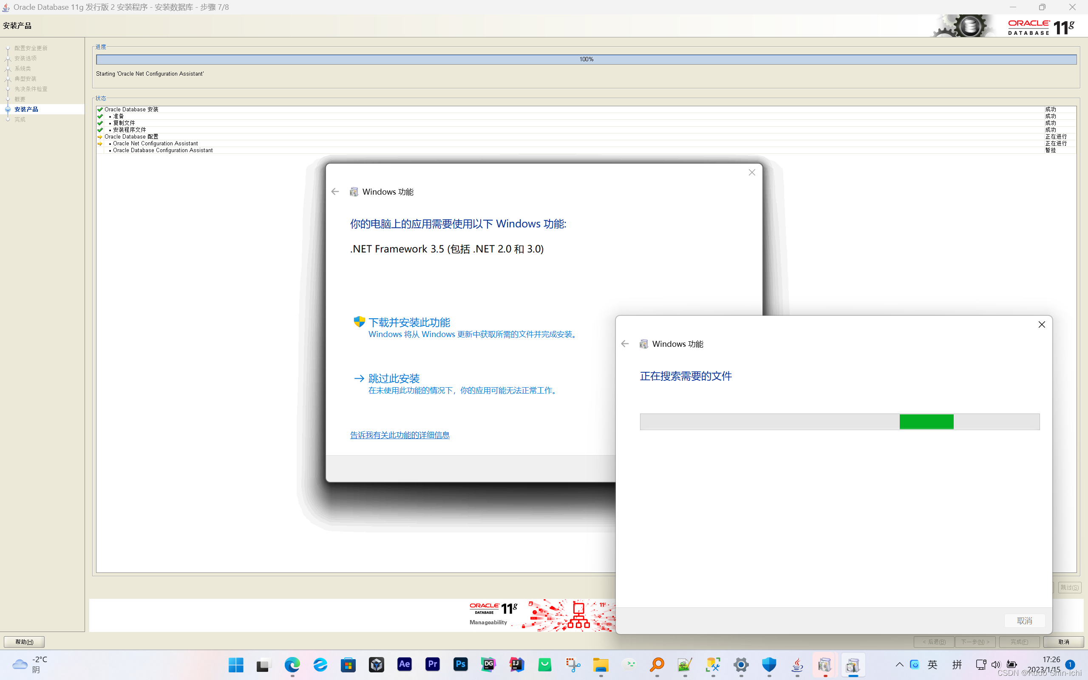Open the Snipping Tool on the taskbar
1088x680 pixels.
[x=573, y=665]
